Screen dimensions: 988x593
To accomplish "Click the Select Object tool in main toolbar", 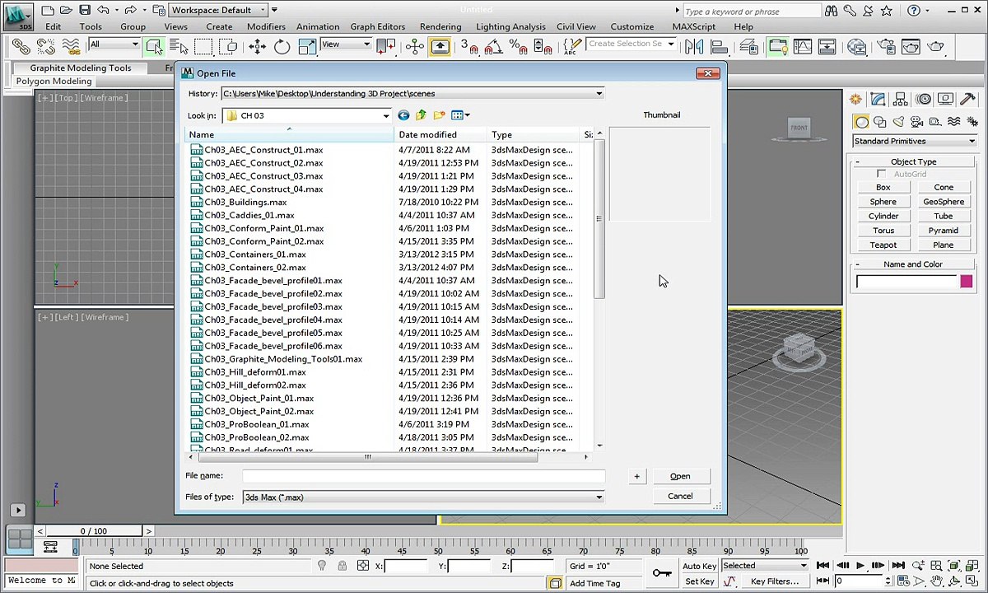I will click(153, 47).
